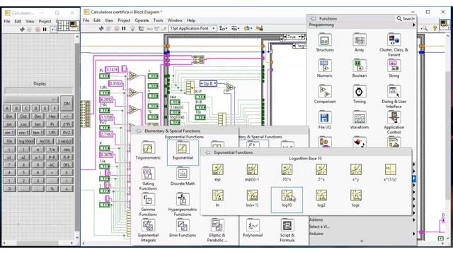Open the Numeric functions palette

(325, 68)
